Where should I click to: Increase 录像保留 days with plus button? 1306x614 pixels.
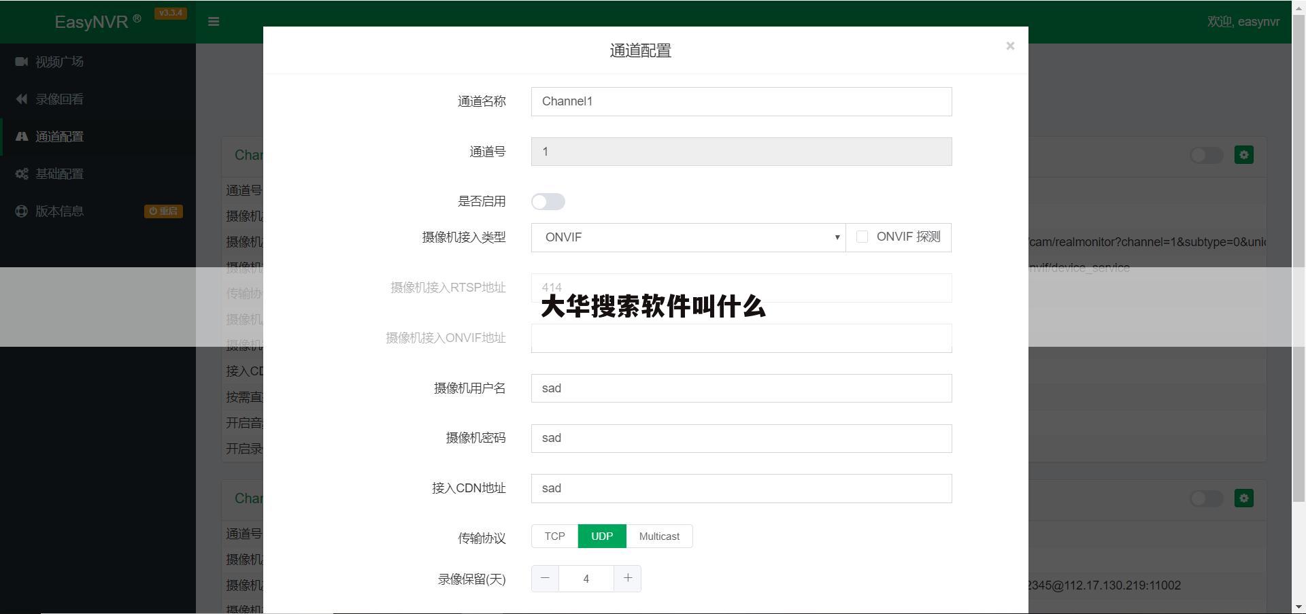[628, 579]
